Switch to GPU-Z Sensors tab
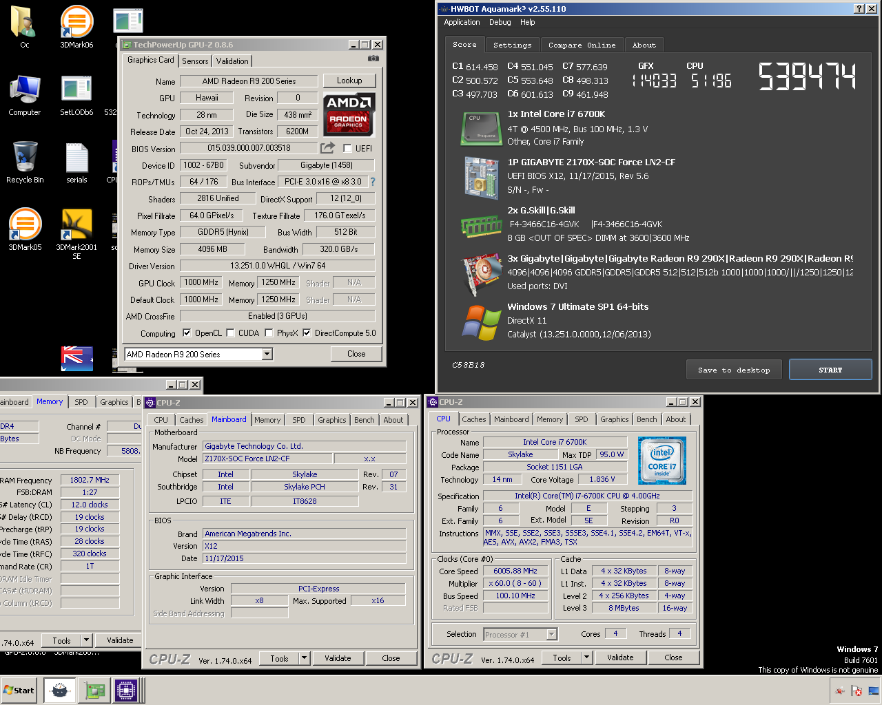Viewport: 882px width, 705px height. click(195, 61)
